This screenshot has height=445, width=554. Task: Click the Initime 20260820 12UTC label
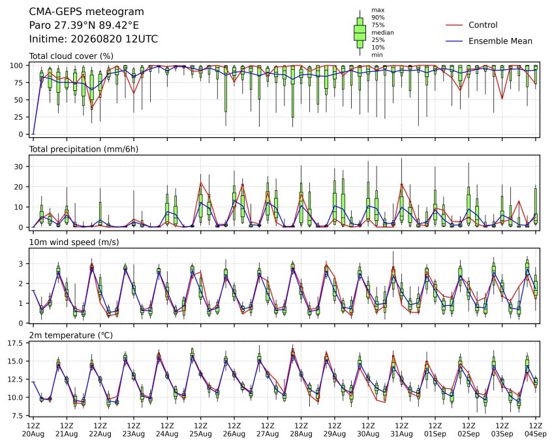click(x=93, y=39)
